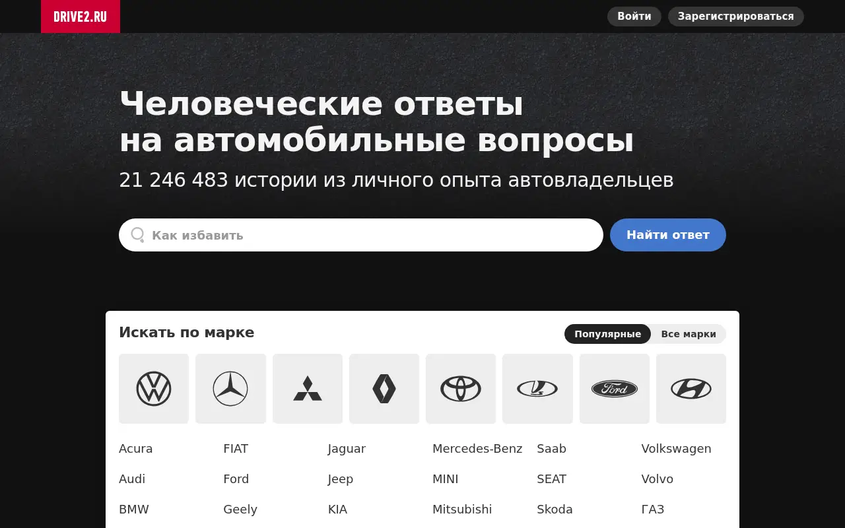Open the Audi brand link
This screenshot has height=528, width=845.
[x=132, y=479]
